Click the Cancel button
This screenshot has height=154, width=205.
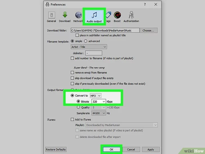pyautogui.click(x=131, y=149)
